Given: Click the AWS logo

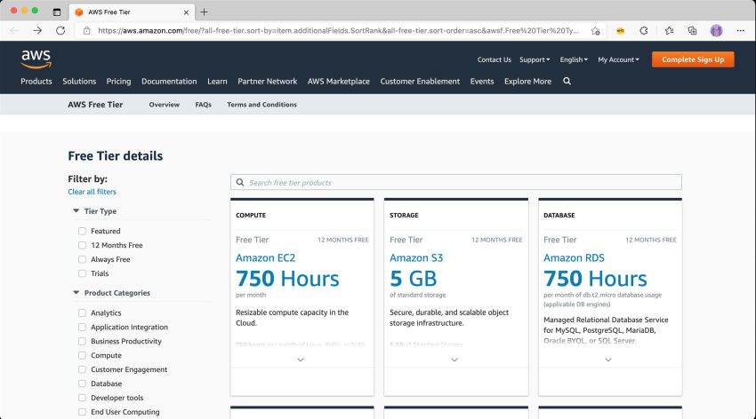Looking at the screenshot, I should pos(36,59).
